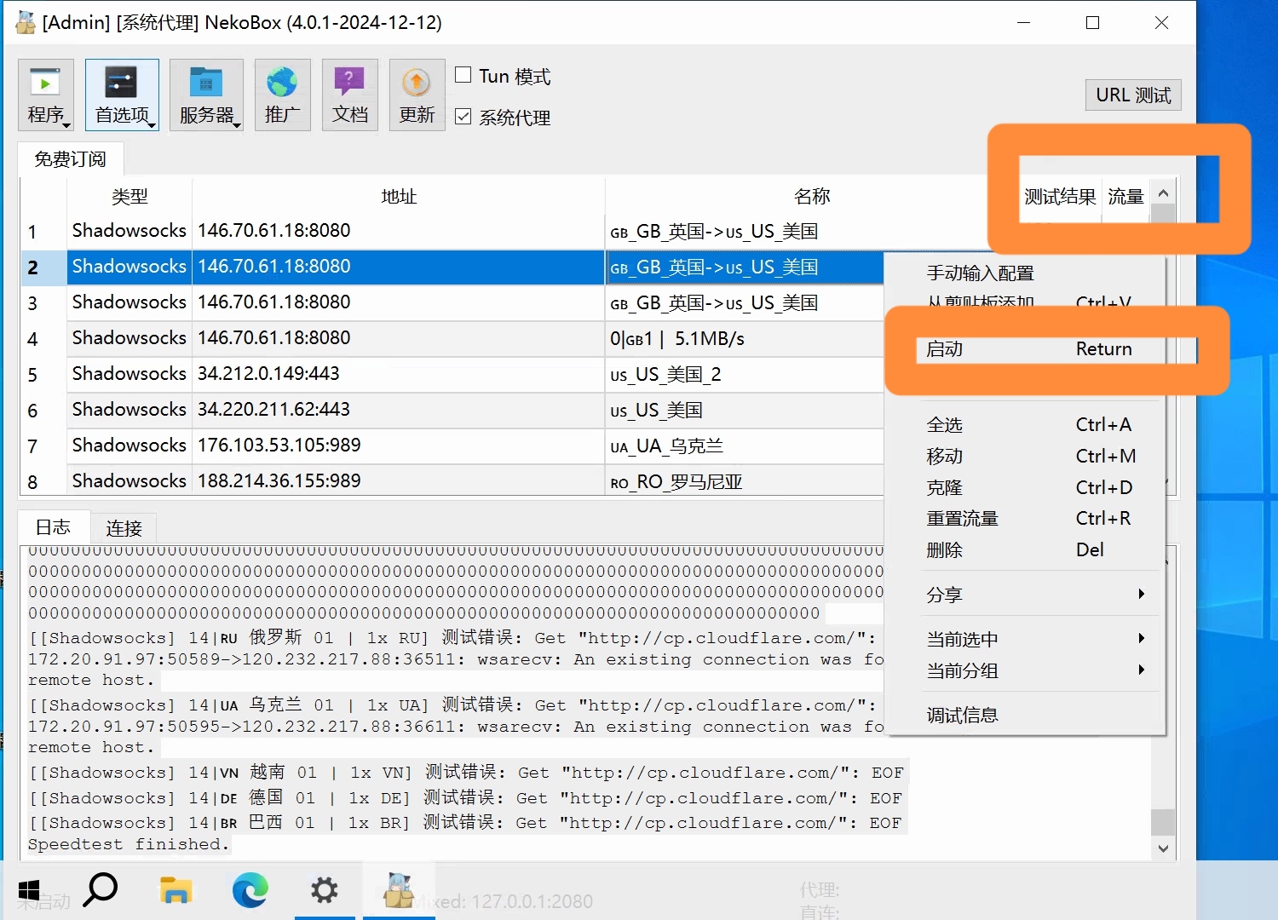Toggle the 系统代理 checkbox
The height and width of the screenshot is (920, 1278).
(463, 116)
